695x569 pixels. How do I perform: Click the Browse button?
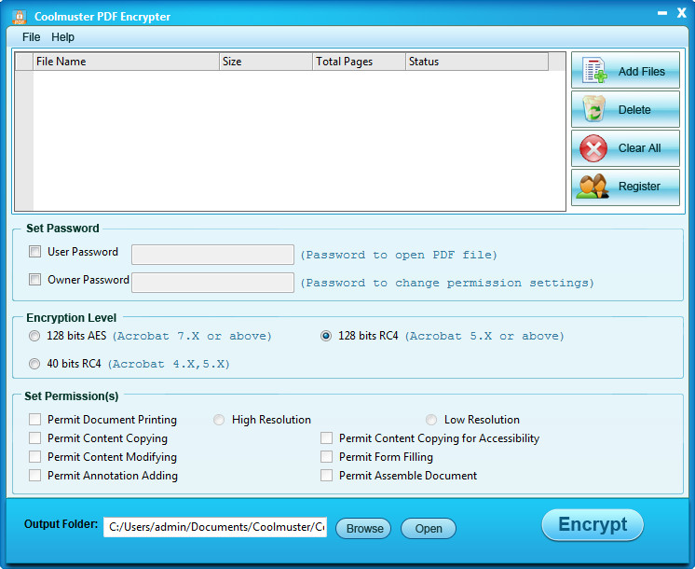363,528
